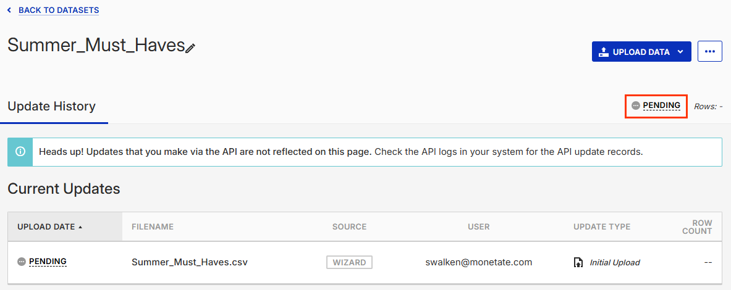Expand the Upload Data dropdown arrow

[680, 52]
